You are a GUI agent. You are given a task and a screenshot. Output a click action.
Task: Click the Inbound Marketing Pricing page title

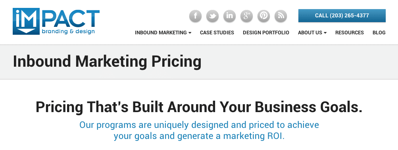click(x=107, y=62)
